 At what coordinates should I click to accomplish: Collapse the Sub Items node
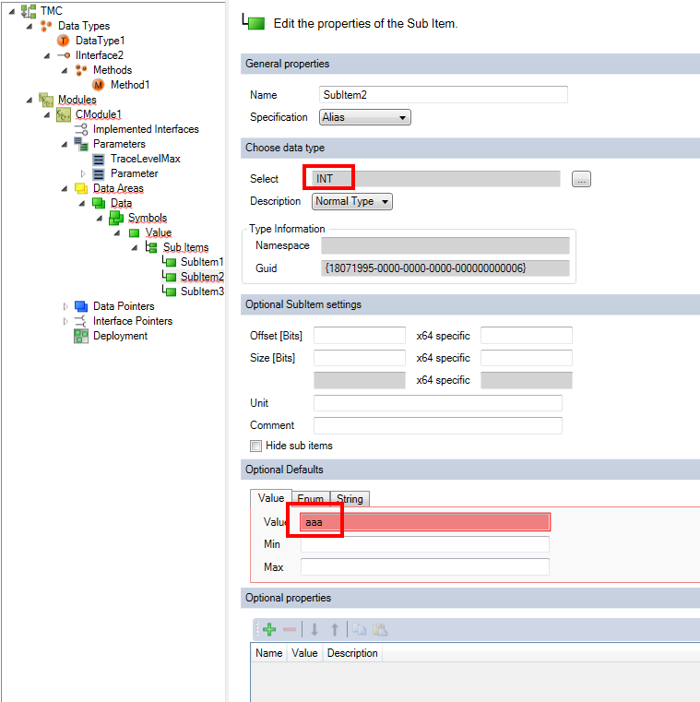[x=135, y=247]
